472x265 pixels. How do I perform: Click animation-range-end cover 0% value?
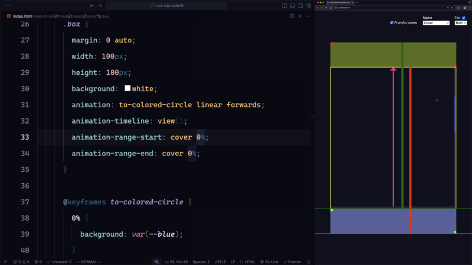(x=179, y=153)
